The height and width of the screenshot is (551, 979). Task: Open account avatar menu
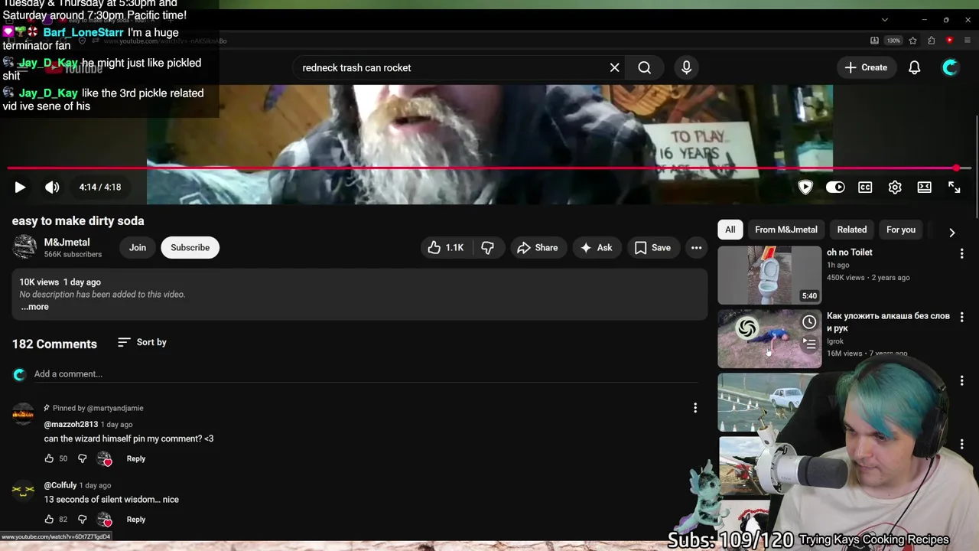click(950, 67)
